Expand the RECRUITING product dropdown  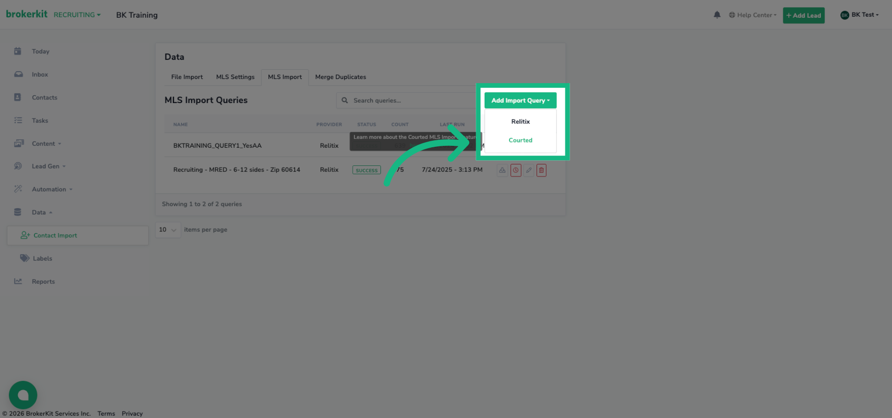click(x=77, y=15)
